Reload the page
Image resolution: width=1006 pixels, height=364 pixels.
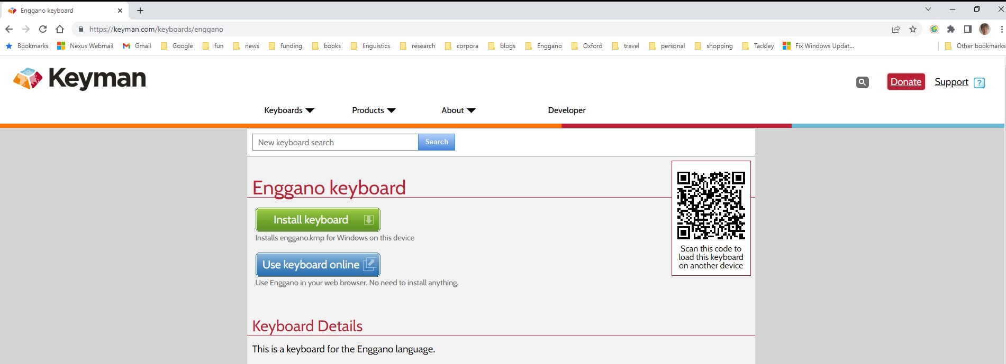pyautogui.click(x=43, y=30)
